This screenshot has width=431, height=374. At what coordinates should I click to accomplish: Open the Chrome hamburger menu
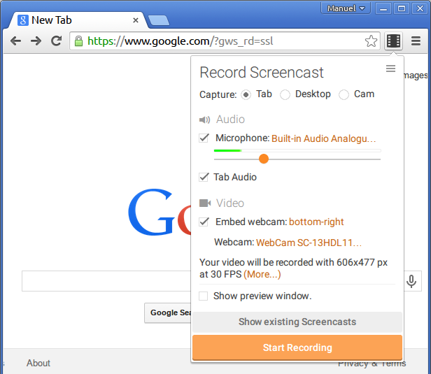416,41
